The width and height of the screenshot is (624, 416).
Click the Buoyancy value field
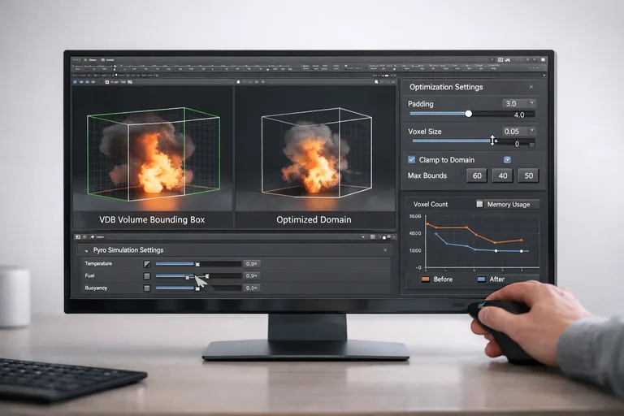pyautogui.click(x=251, y=288)
